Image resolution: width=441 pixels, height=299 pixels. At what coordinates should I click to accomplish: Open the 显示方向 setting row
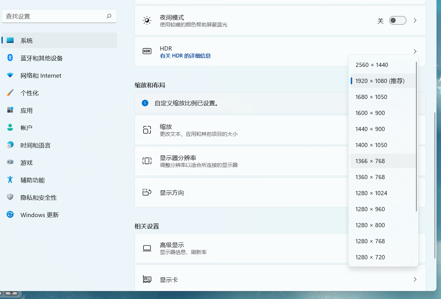click(280, 192)
